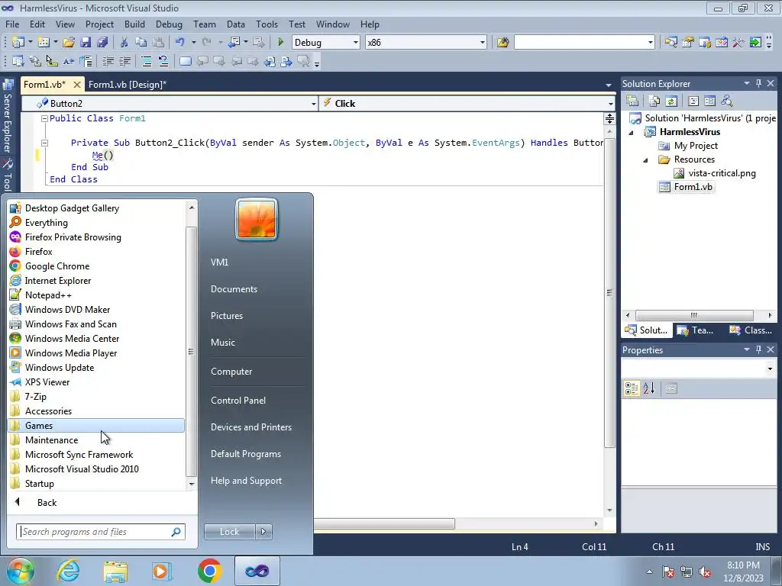Click the Lock button in Start menu
782x586 pixels.
pyautogui.click(x=229, y=532)
